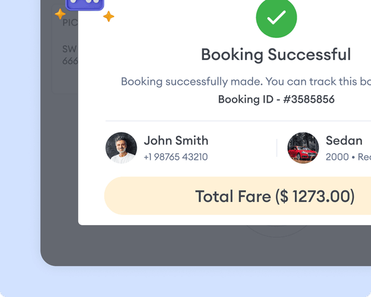Click the Total Fare ($ 1273.00) button
Screen dimensions: 371x297
click(x=238, y=196)
